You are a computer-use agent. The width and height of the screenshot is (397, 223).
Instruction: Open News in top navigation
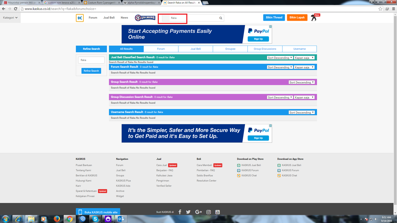[x=124, y=18]
